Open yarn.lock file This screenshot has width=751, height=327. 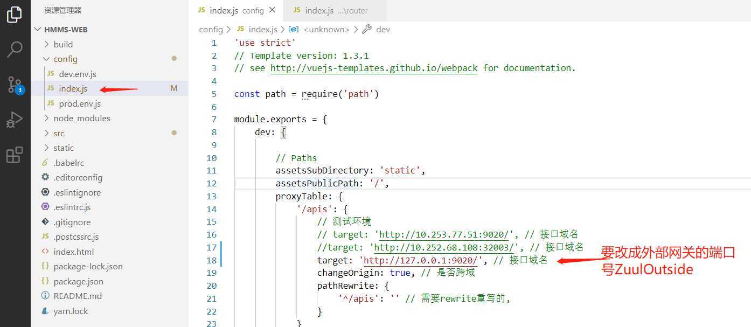tap(109, 311)
